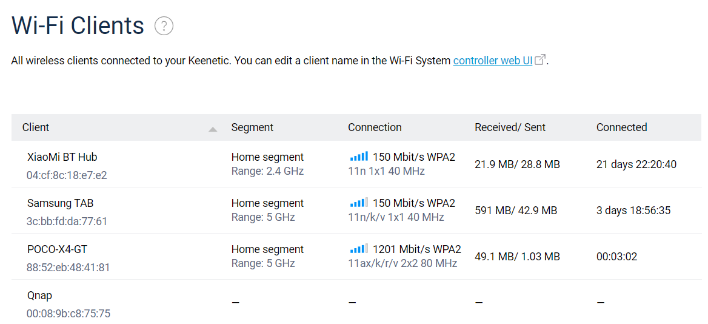Click the Wi-Fi Clients page heading
The image size is (708, 324).
click(78, 26)
